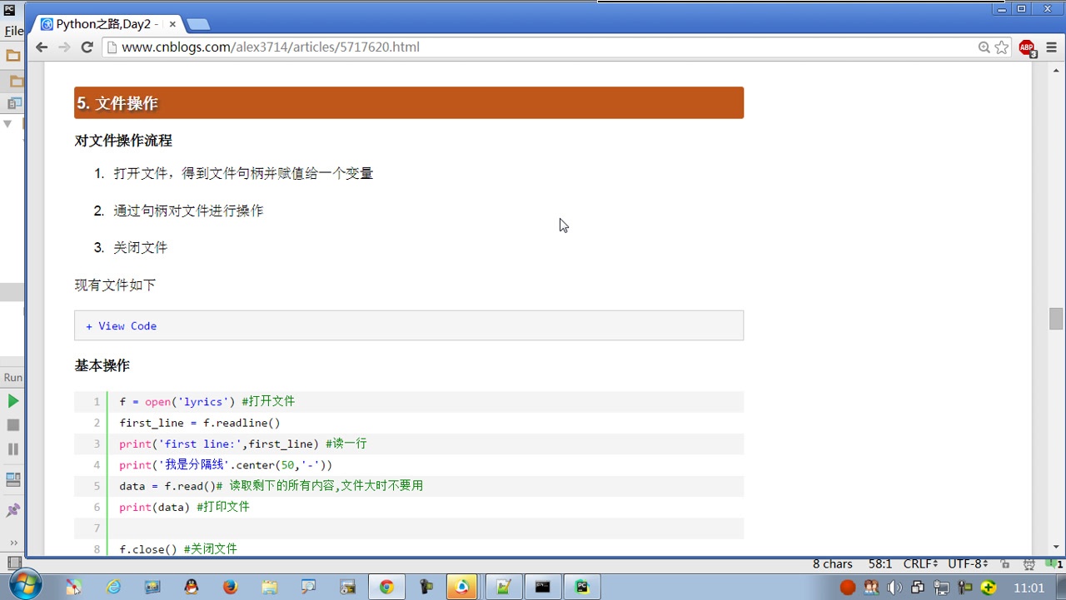Click code line print('first line:',first_line)
This screenshot has width=1066, height=600.
point(242,444)
